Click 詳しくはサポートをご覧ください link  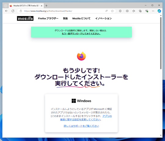81,126
